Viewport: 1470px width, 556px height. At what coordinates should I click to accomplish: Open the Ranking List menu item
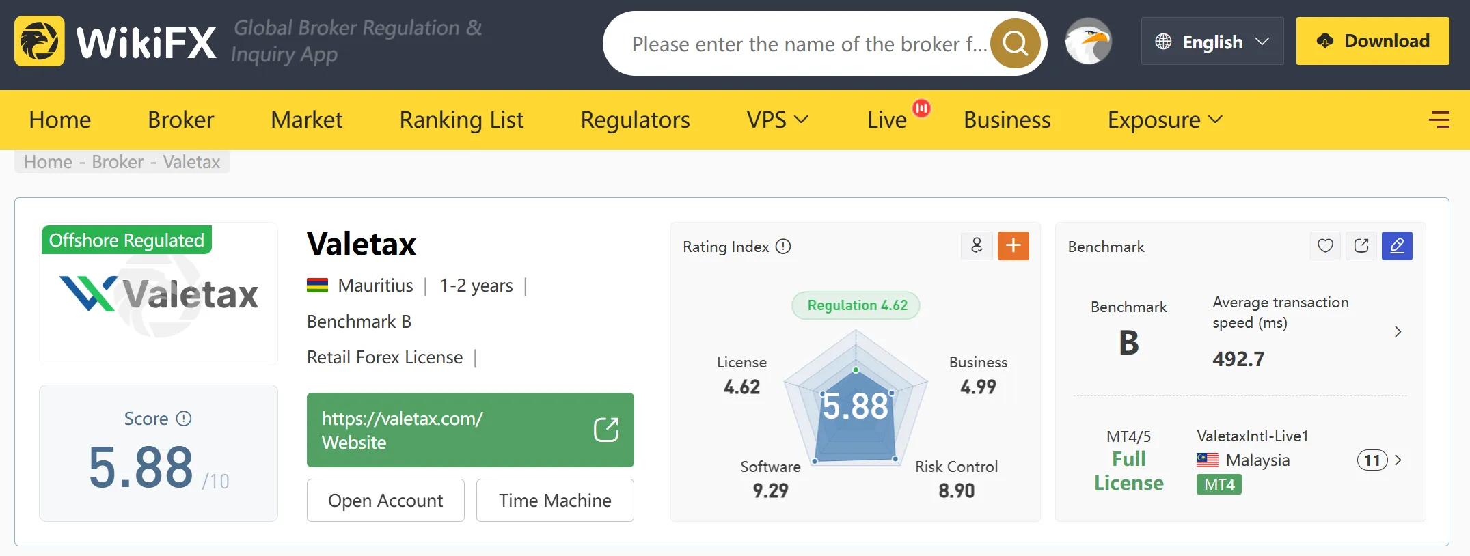[461, 120]
